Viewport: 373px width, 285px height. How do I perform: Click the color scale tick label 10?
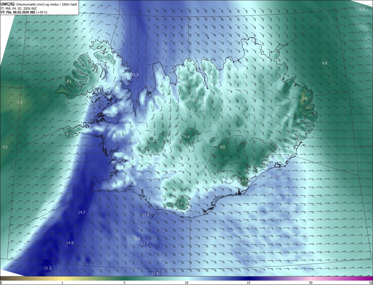click(186, 283)
